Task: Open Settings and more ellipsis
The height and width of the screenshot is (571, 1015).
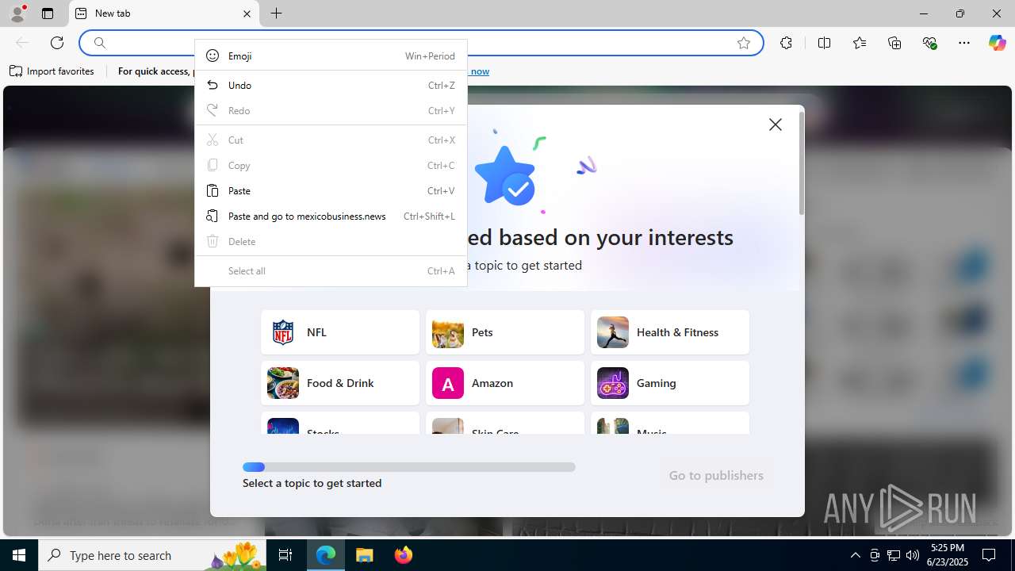Action: coord(964,43)
